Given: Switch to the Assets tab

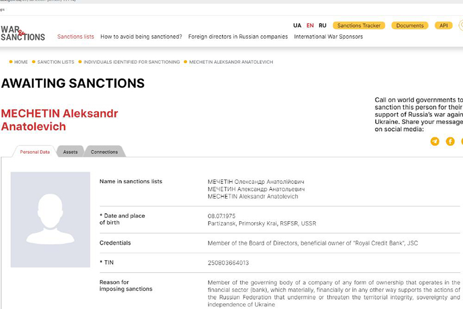Looking at the screenshot, I should 70,151.
